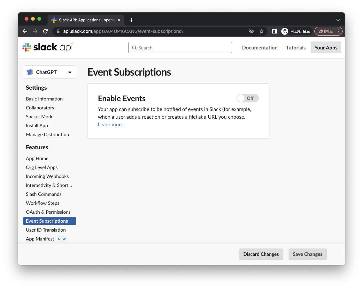Click the 업데이트 update button
Viewport: 363px width, 289px height.
tap(326, 31)
